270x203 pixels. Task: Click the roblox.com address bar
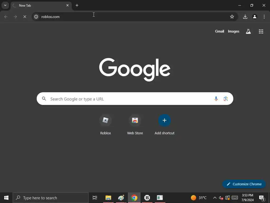point(135,17)
